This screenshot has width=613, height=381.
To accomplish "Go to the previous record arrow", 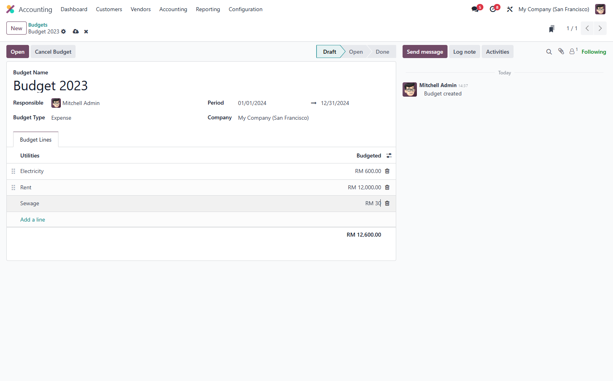I will click(x=587, y=28).
